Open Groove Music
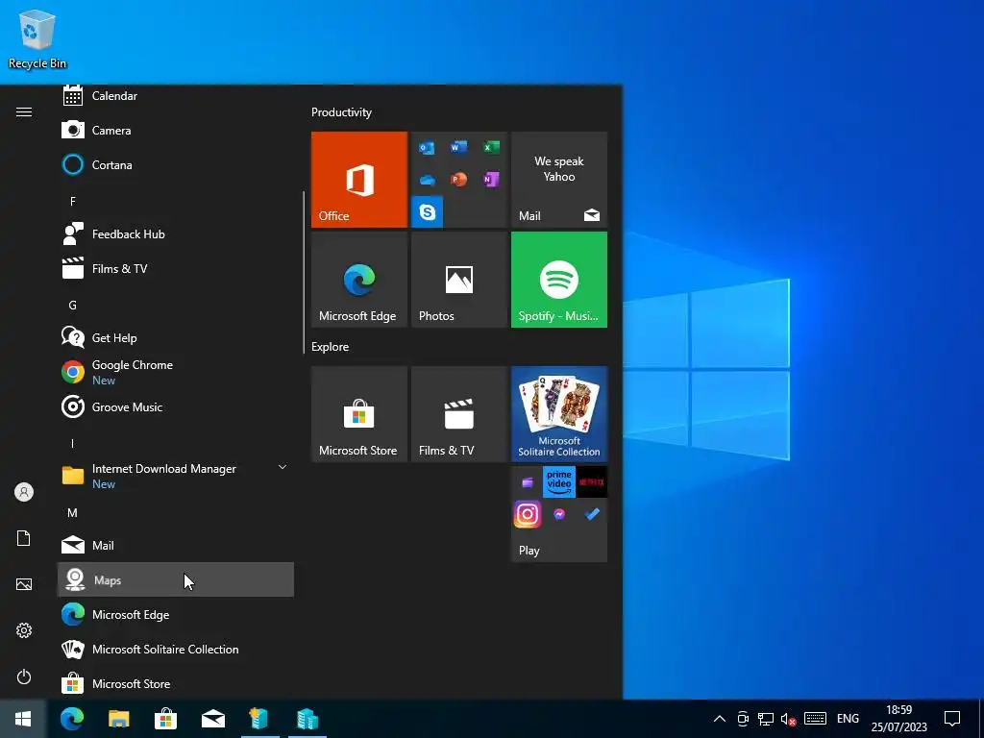This screenshot has height=738, width=984. tap(176, 406)
